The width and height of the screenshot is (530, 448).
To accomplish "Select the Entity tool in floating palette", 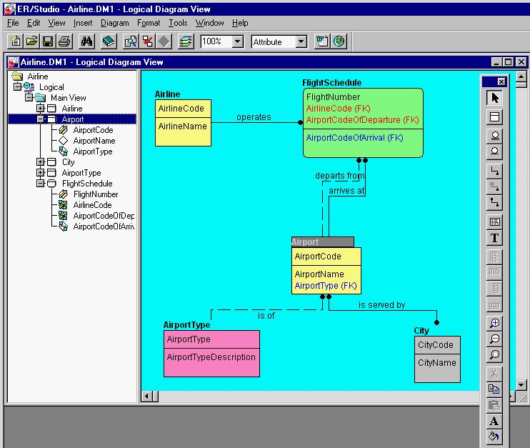I will pos(494,117).
